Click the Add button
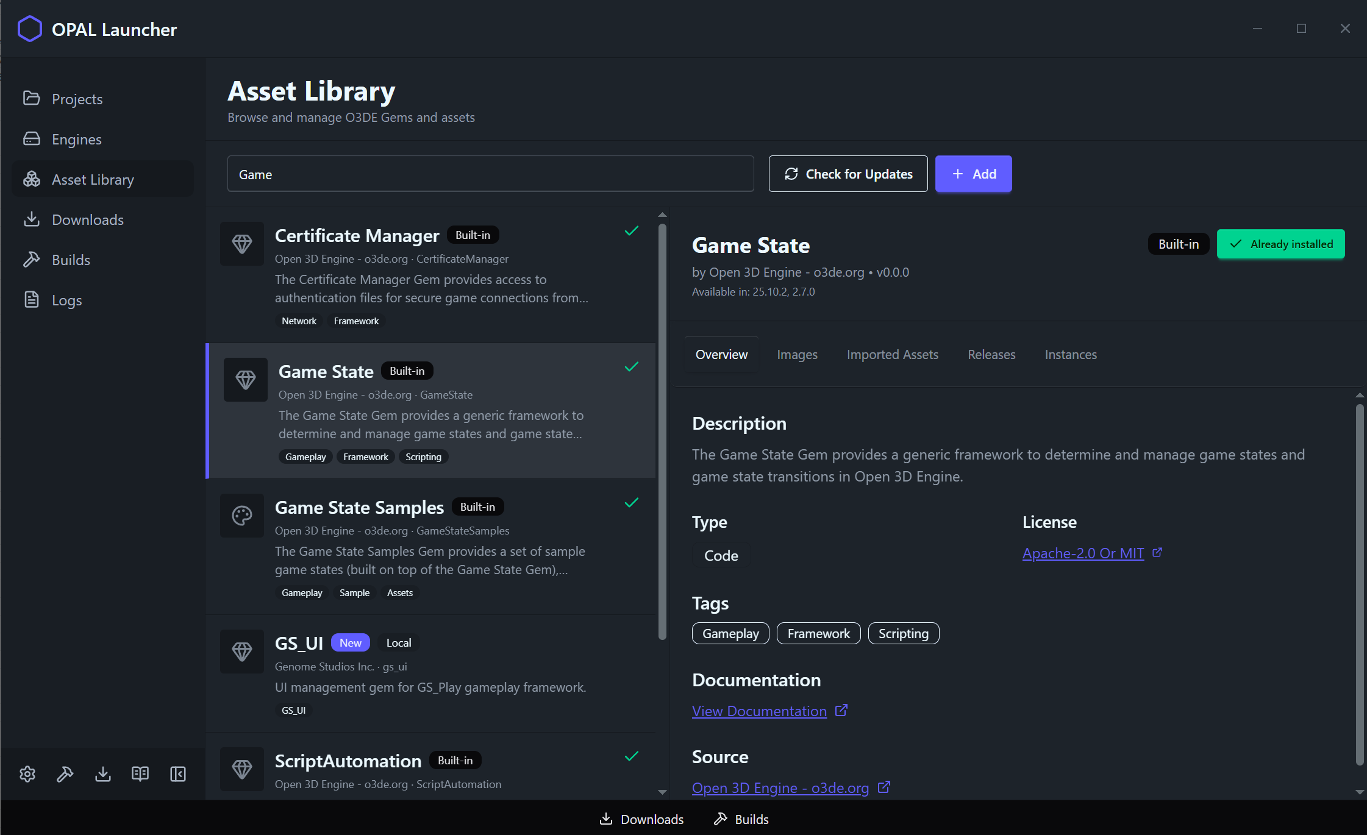 (974, 174)
